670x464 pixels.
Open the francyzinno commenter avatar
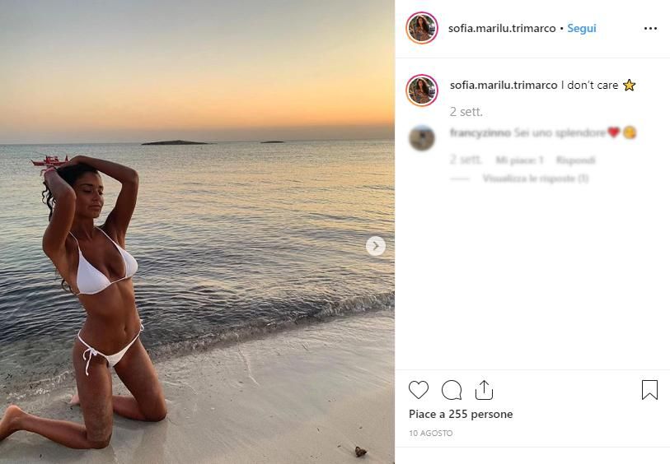coord(422,137)
